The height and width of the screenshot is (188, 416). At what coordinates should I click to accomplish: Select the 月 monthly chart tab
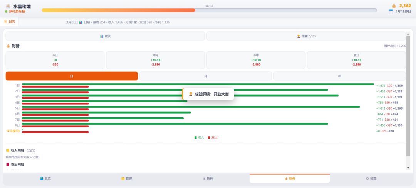point(206,76)
